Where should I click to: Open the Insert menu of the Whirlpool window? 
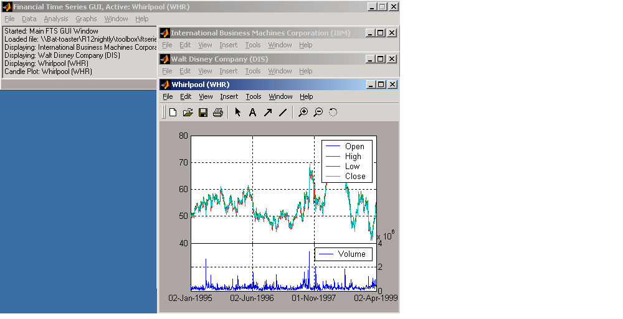coord(229,96)
